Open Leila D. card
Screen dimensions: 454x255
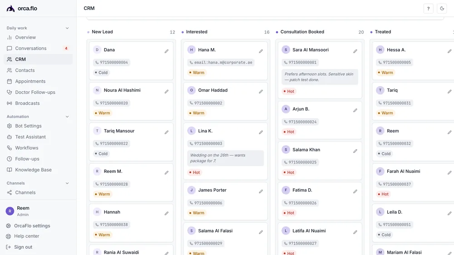[413, 223]
